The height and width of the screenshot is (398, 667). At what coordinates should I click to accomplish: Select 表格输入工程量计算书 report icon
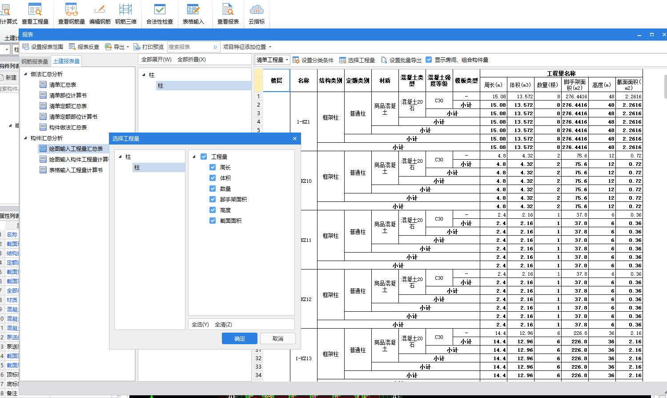[43, 170]
